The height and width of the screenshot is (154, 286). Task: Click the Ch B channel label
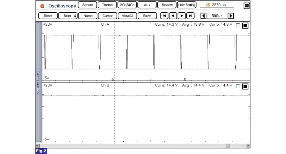point(105,85)
